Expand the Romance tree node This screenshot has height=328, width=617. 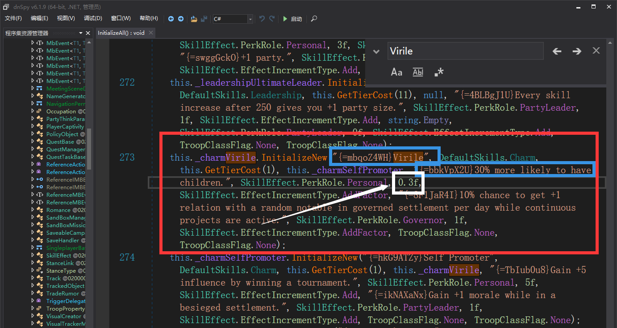click(x=33, y=210)
